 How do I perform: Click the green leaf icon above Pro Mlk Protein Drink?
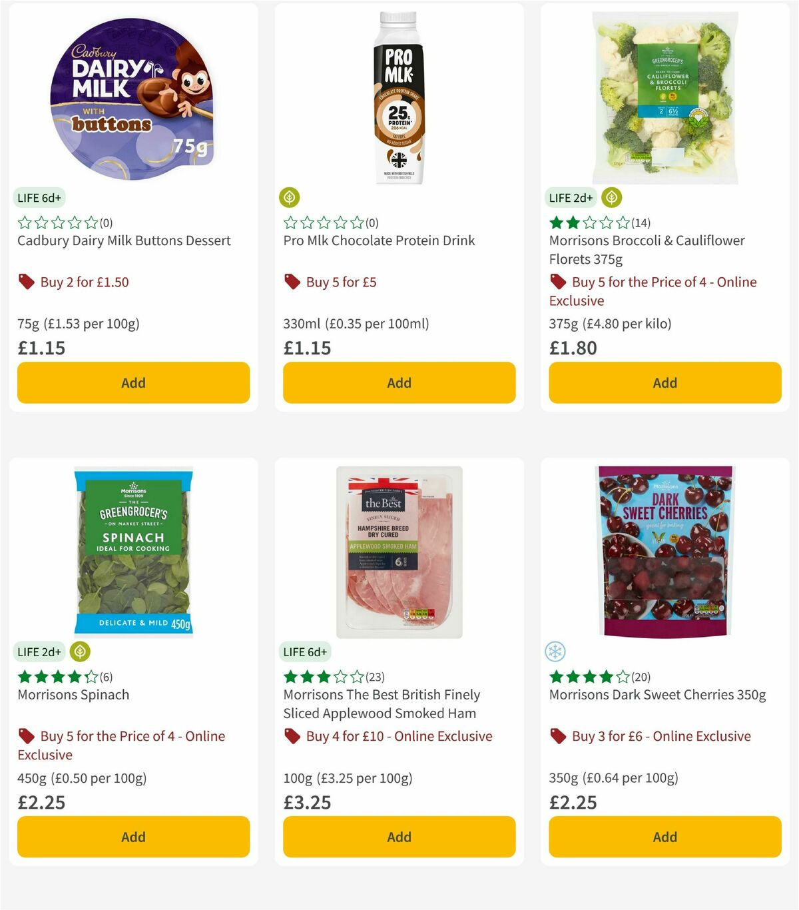coord(290,197)
